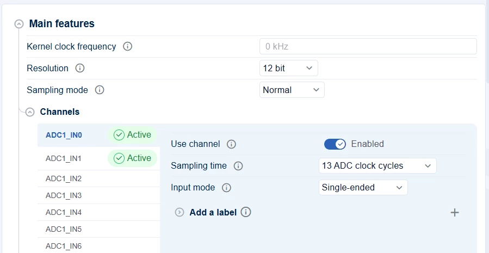Open the Resolution 12 bit dropdown
The width and height of the screenshot is (489, 253).
pos(288,68)
